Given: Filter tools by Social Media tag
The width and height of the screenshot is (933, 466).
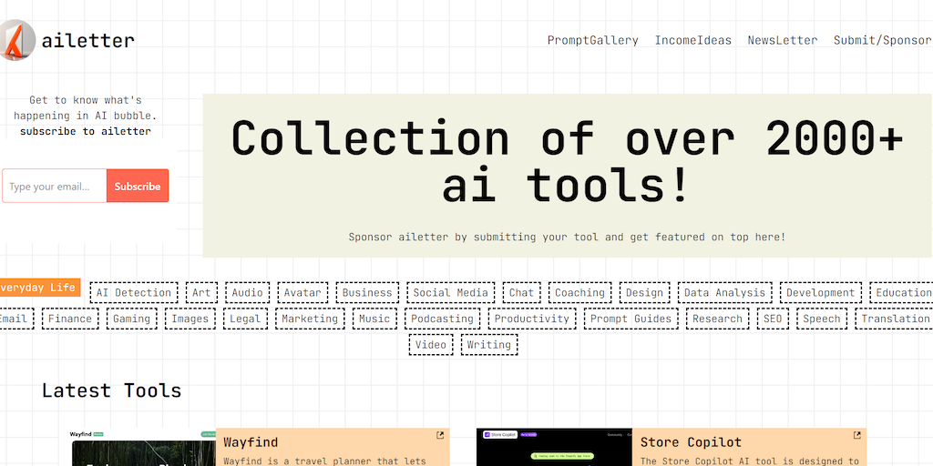Looking at the screenshot, I should pos(450,293).
